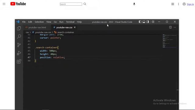This screenshot has height=110, width=195.
Task: Click the css folder breadcrumb
Action: tap(27, 32)
